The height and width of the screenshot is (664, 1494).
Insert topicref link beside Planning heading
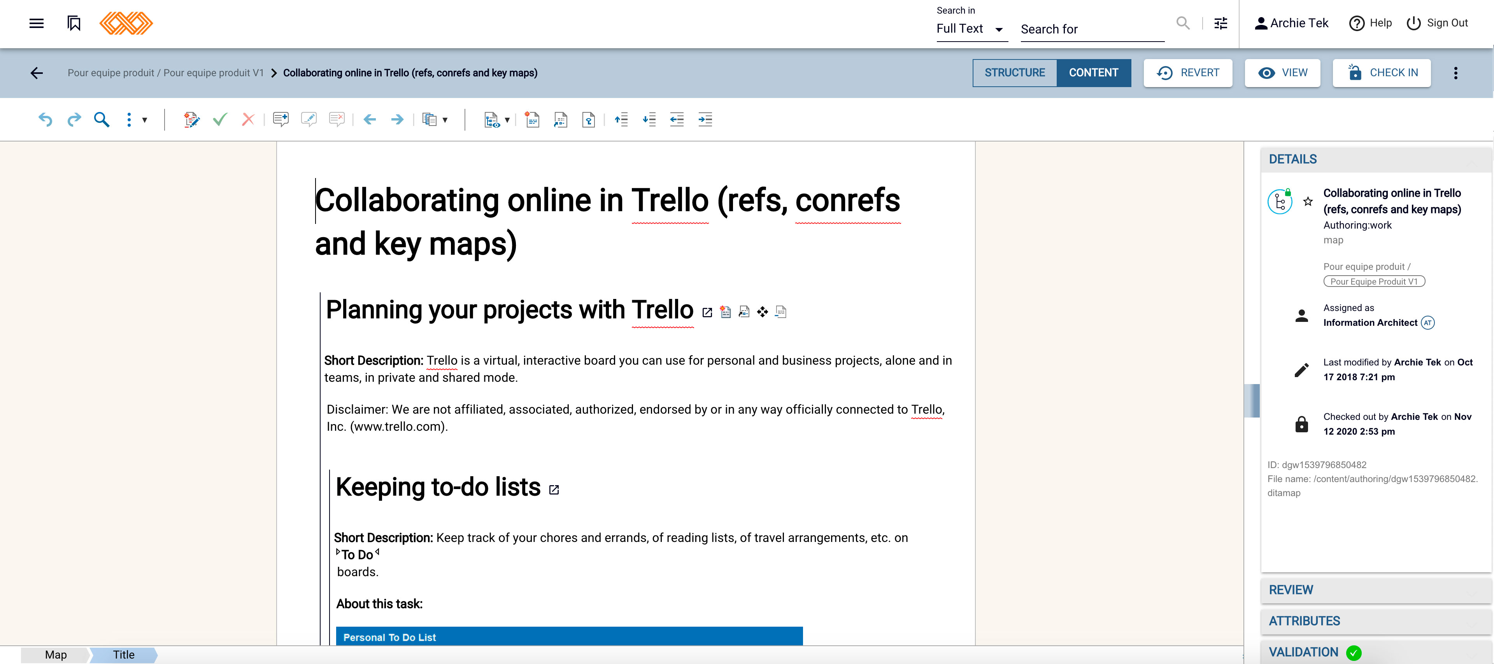744,312
